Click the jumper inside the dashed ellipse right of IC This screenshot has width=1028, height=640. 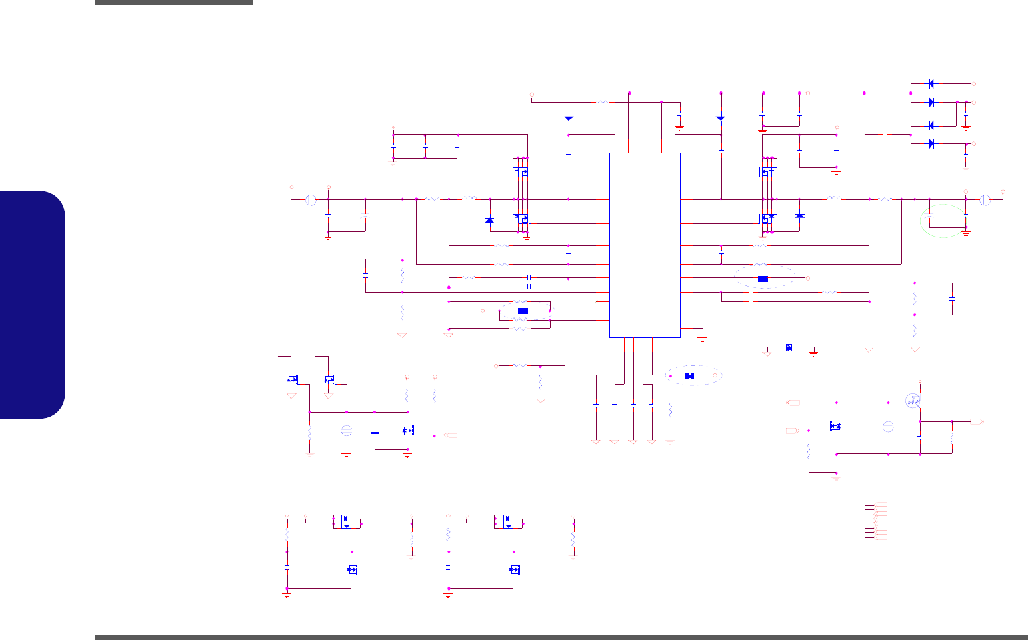pyautogui.click(x=763, y=279)
